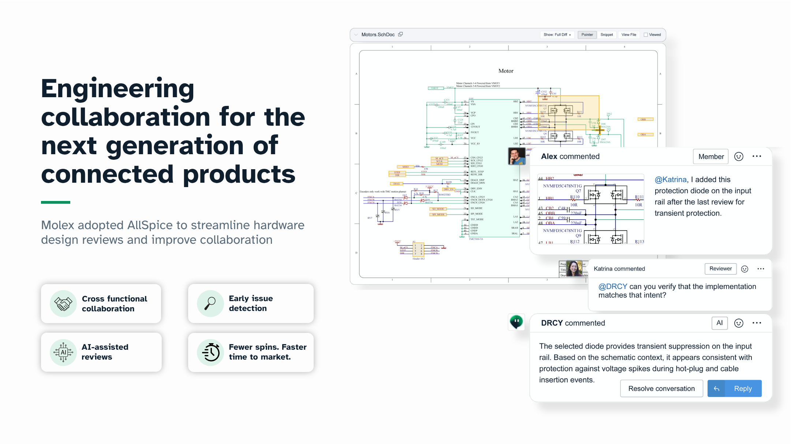Open more options on Katrina's comment
Image resolution: width=791 pixels, height=444 pixels.
(761, 269)
